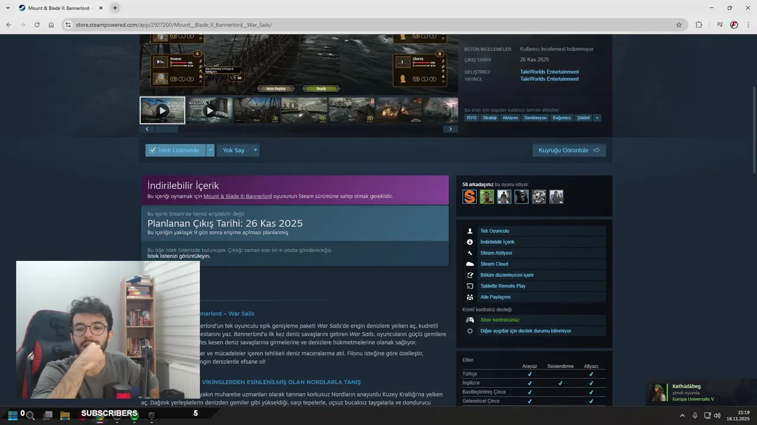757x425 pixels.
Task: View site information icon in address bar
Action: [68, 25]
